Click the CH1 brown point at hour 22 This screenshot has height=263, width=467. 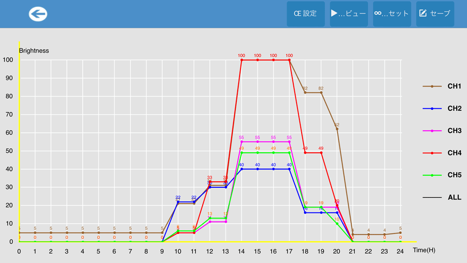pos(369,235)
